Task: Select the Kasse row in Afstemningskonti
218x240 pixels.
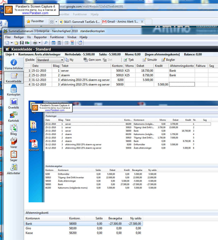Action: coord(83,233)
